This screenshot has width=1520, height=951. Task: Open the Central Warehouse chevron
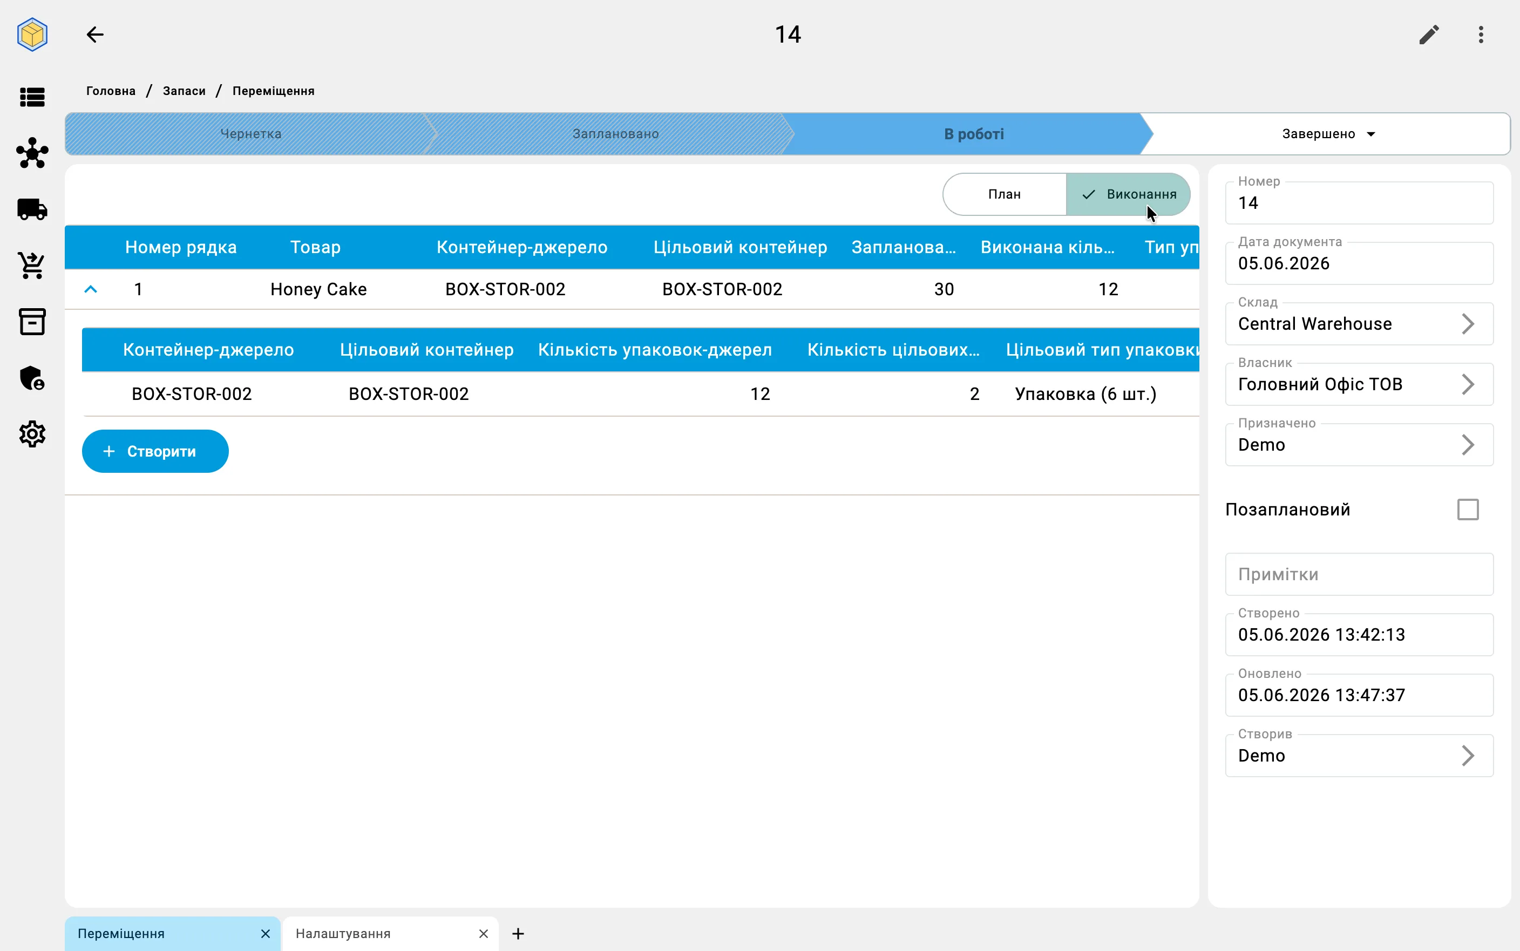coord(1468,324)
